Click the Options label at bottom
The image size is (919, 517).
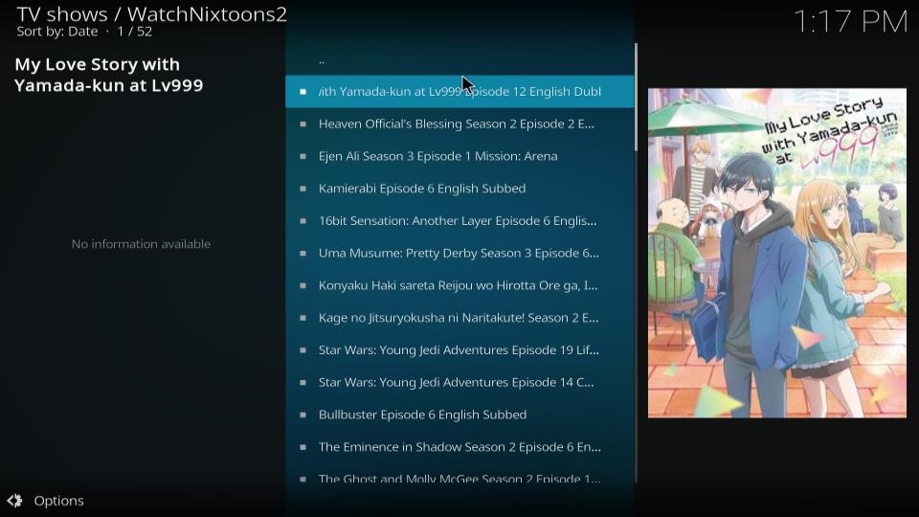coord(58,501)
